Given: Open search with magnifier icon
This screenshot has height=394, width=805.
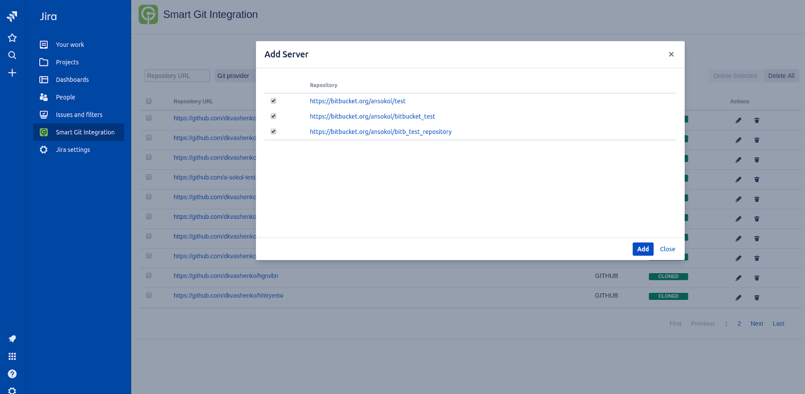Looking at the screenshot, I should pos(12,55).
